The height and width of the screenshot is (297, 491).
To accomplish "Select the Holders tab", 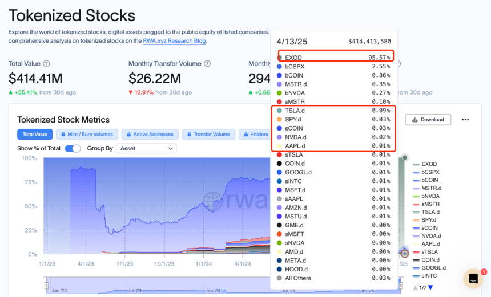I will (x=255, y=135).
